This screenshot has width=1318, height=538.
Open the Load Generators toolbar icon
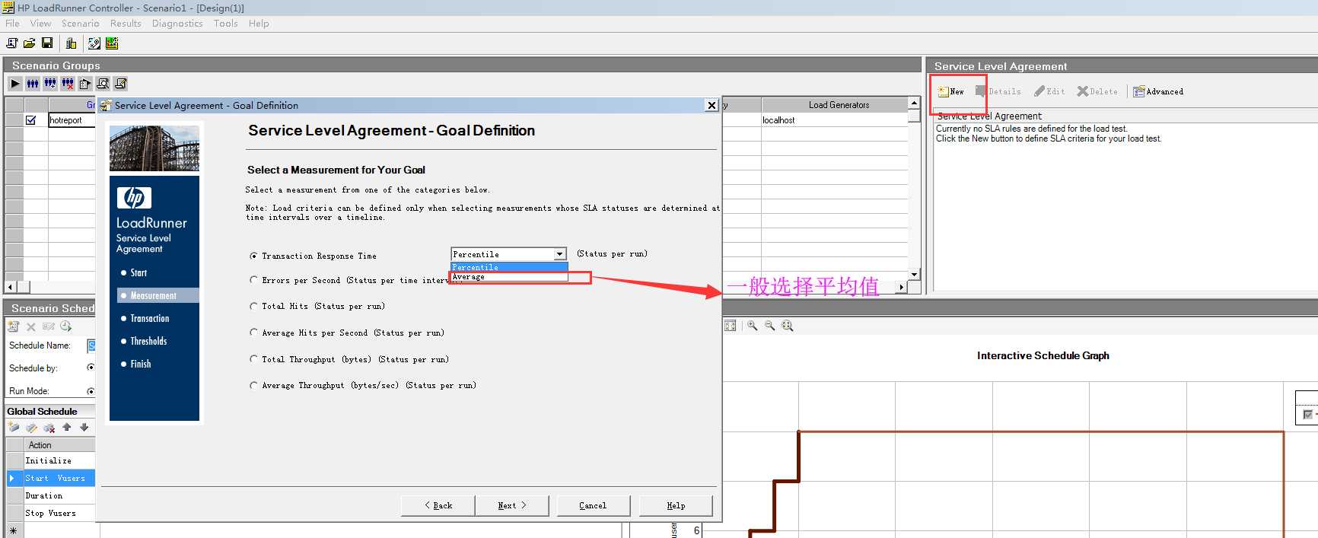pos(71,43)
